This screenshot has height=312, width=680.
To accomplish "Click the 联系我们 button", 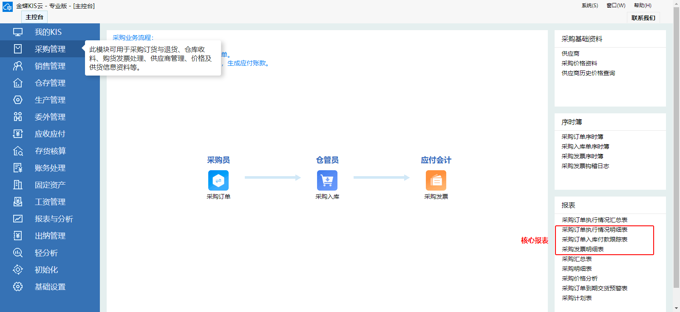I will pos(643,18).
